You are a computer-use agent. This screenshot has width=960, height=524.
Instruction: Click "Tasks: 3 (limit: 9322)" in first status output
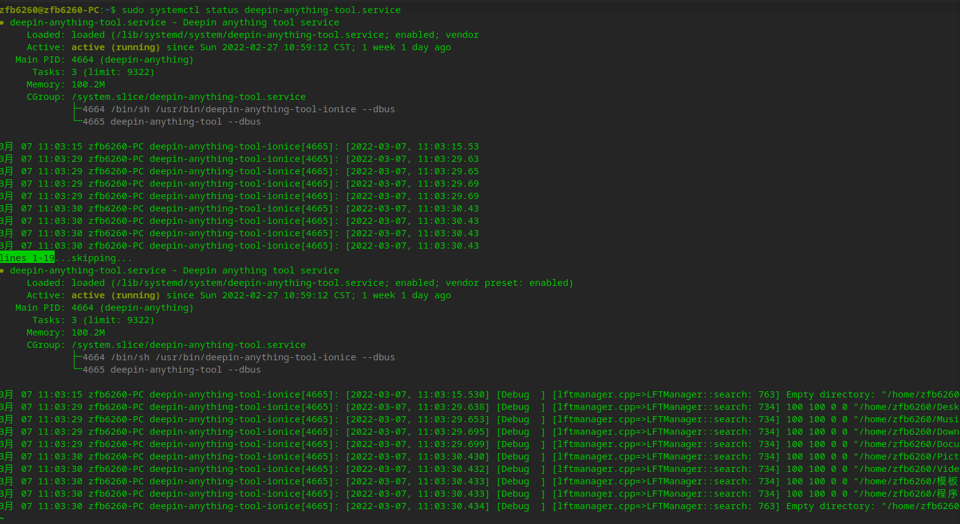pos(94,72)
